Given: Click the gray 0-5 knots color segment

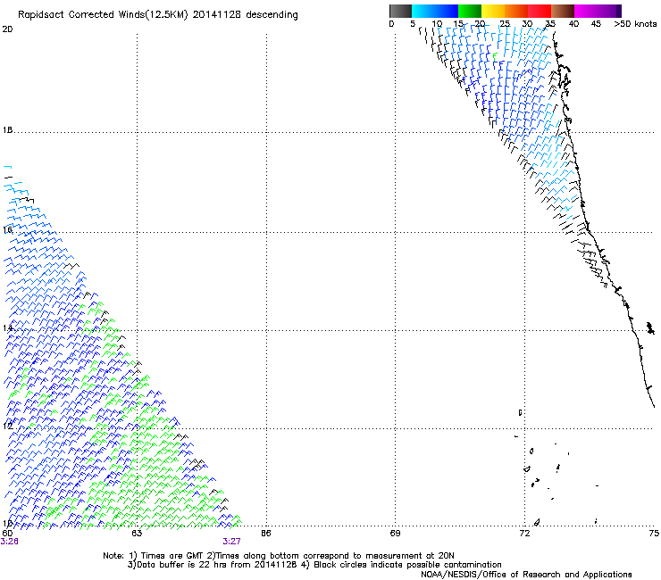Looking at the screenshot, I should click(400, 11).
